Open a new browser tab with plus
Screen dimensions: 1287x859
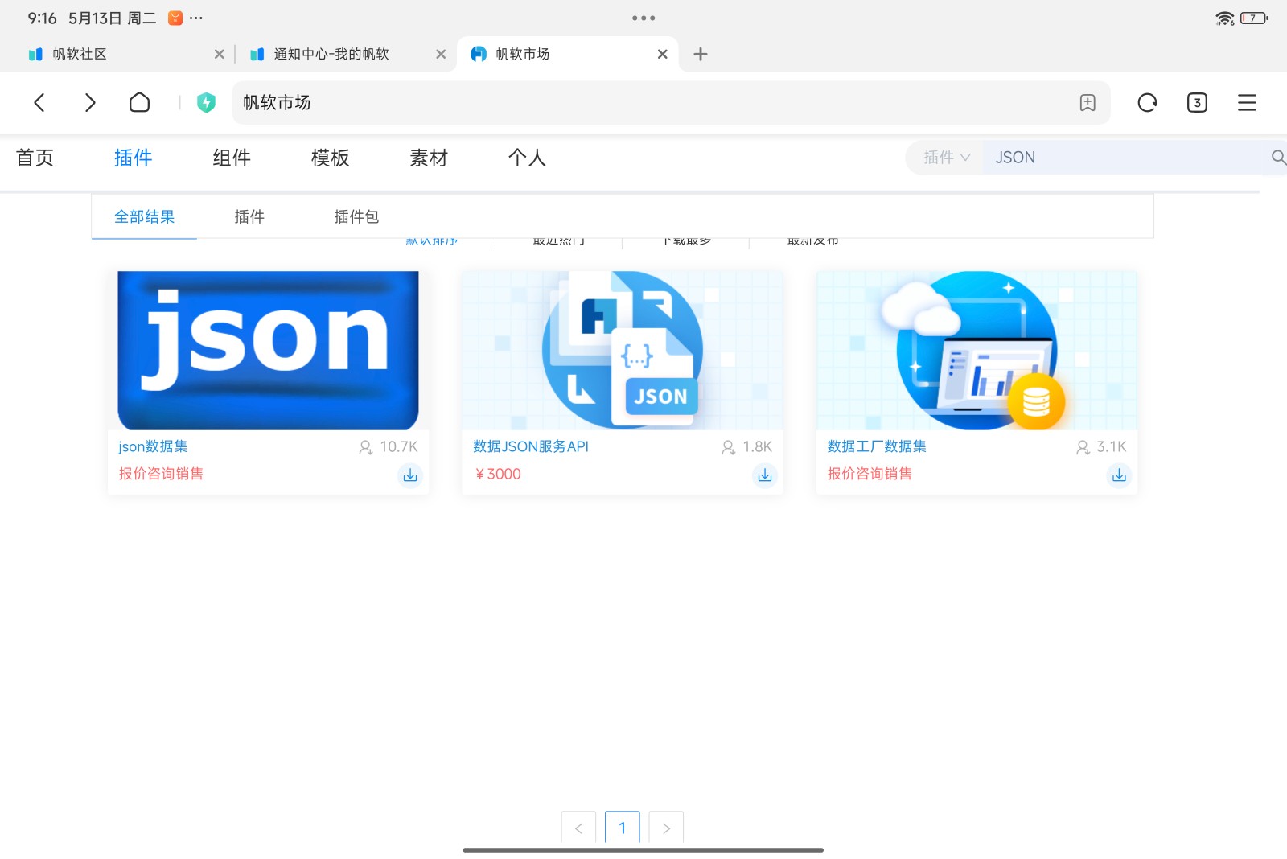[701, 54]
